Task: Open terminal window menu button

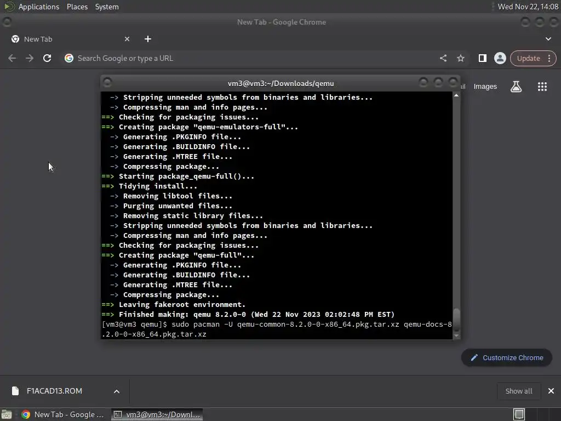Action: coord(107,83)
